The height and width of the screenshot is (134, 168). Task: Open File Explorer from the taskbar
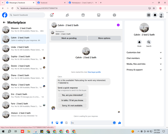point(29,131)
